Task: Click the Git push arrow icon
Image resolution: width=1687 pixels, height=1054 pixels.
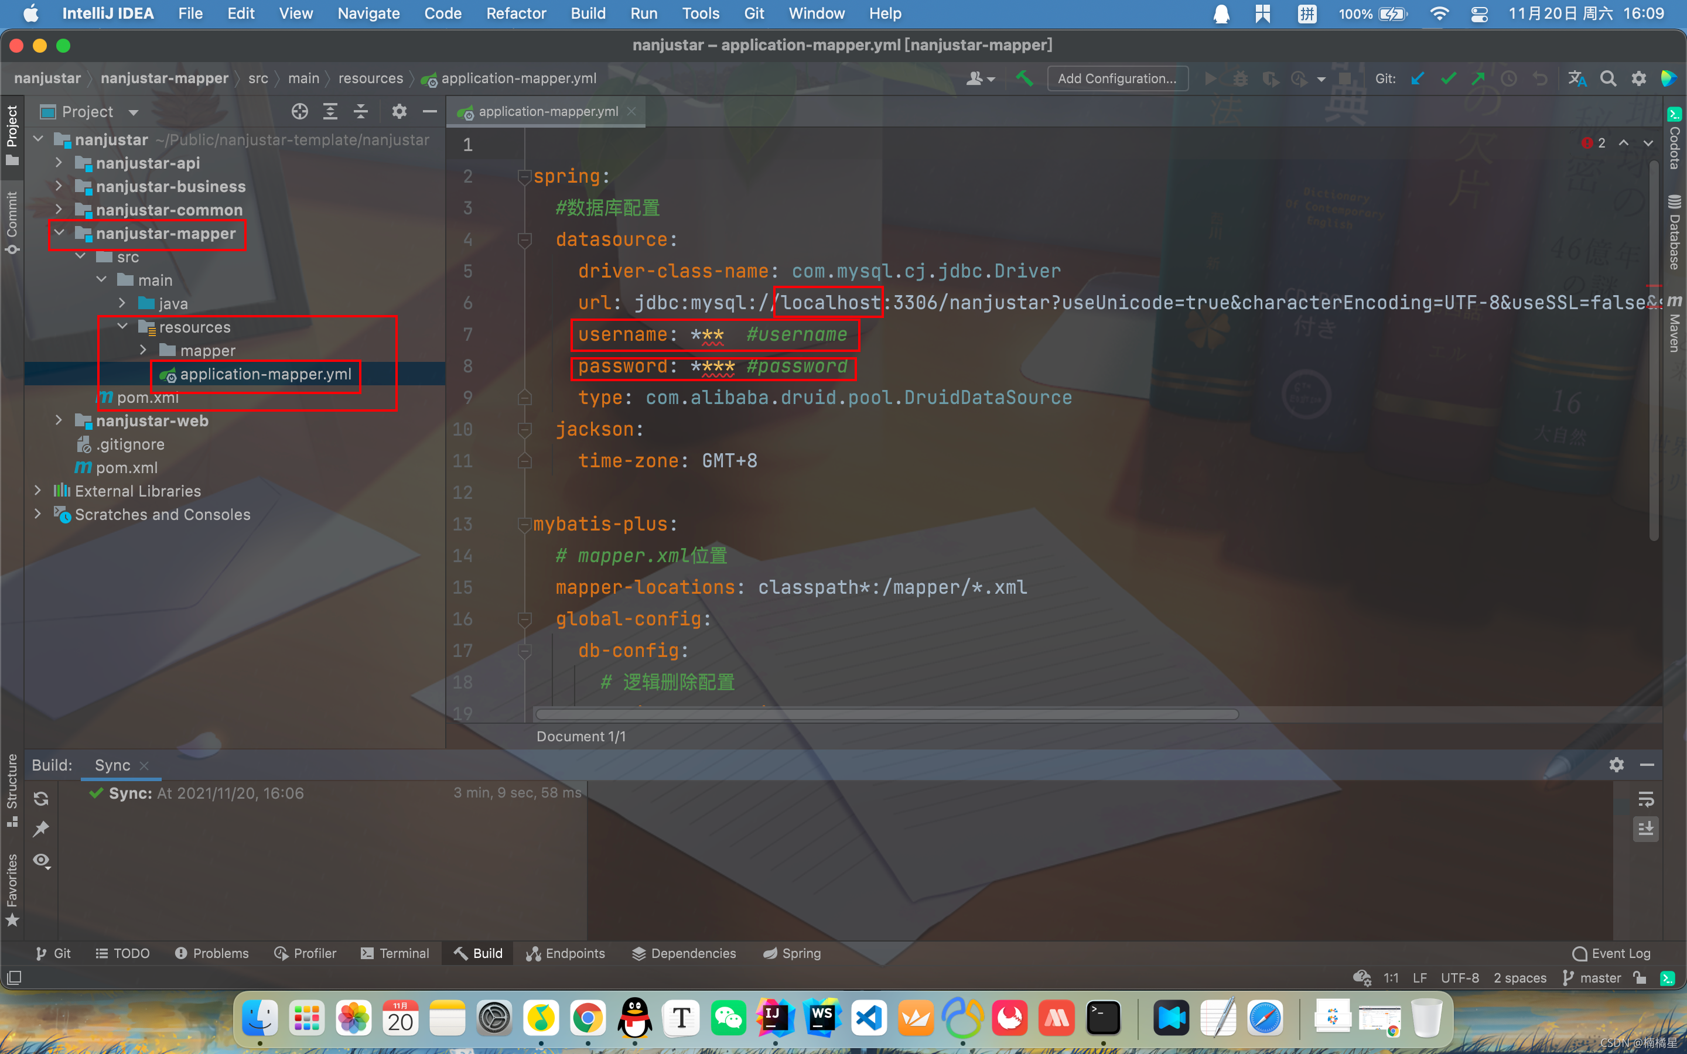Action: tap(1478, 79)
